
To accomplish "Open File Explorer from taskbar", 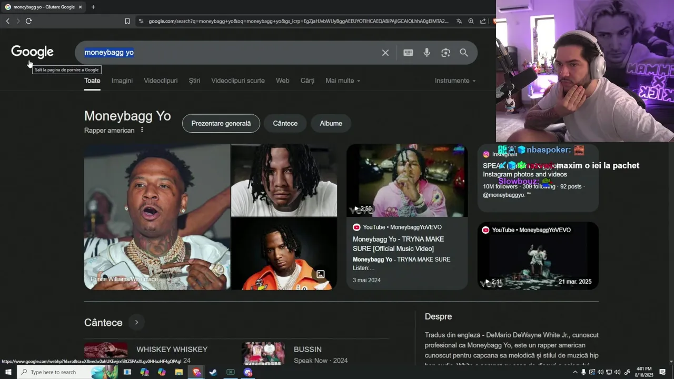I will coord(179,372).
